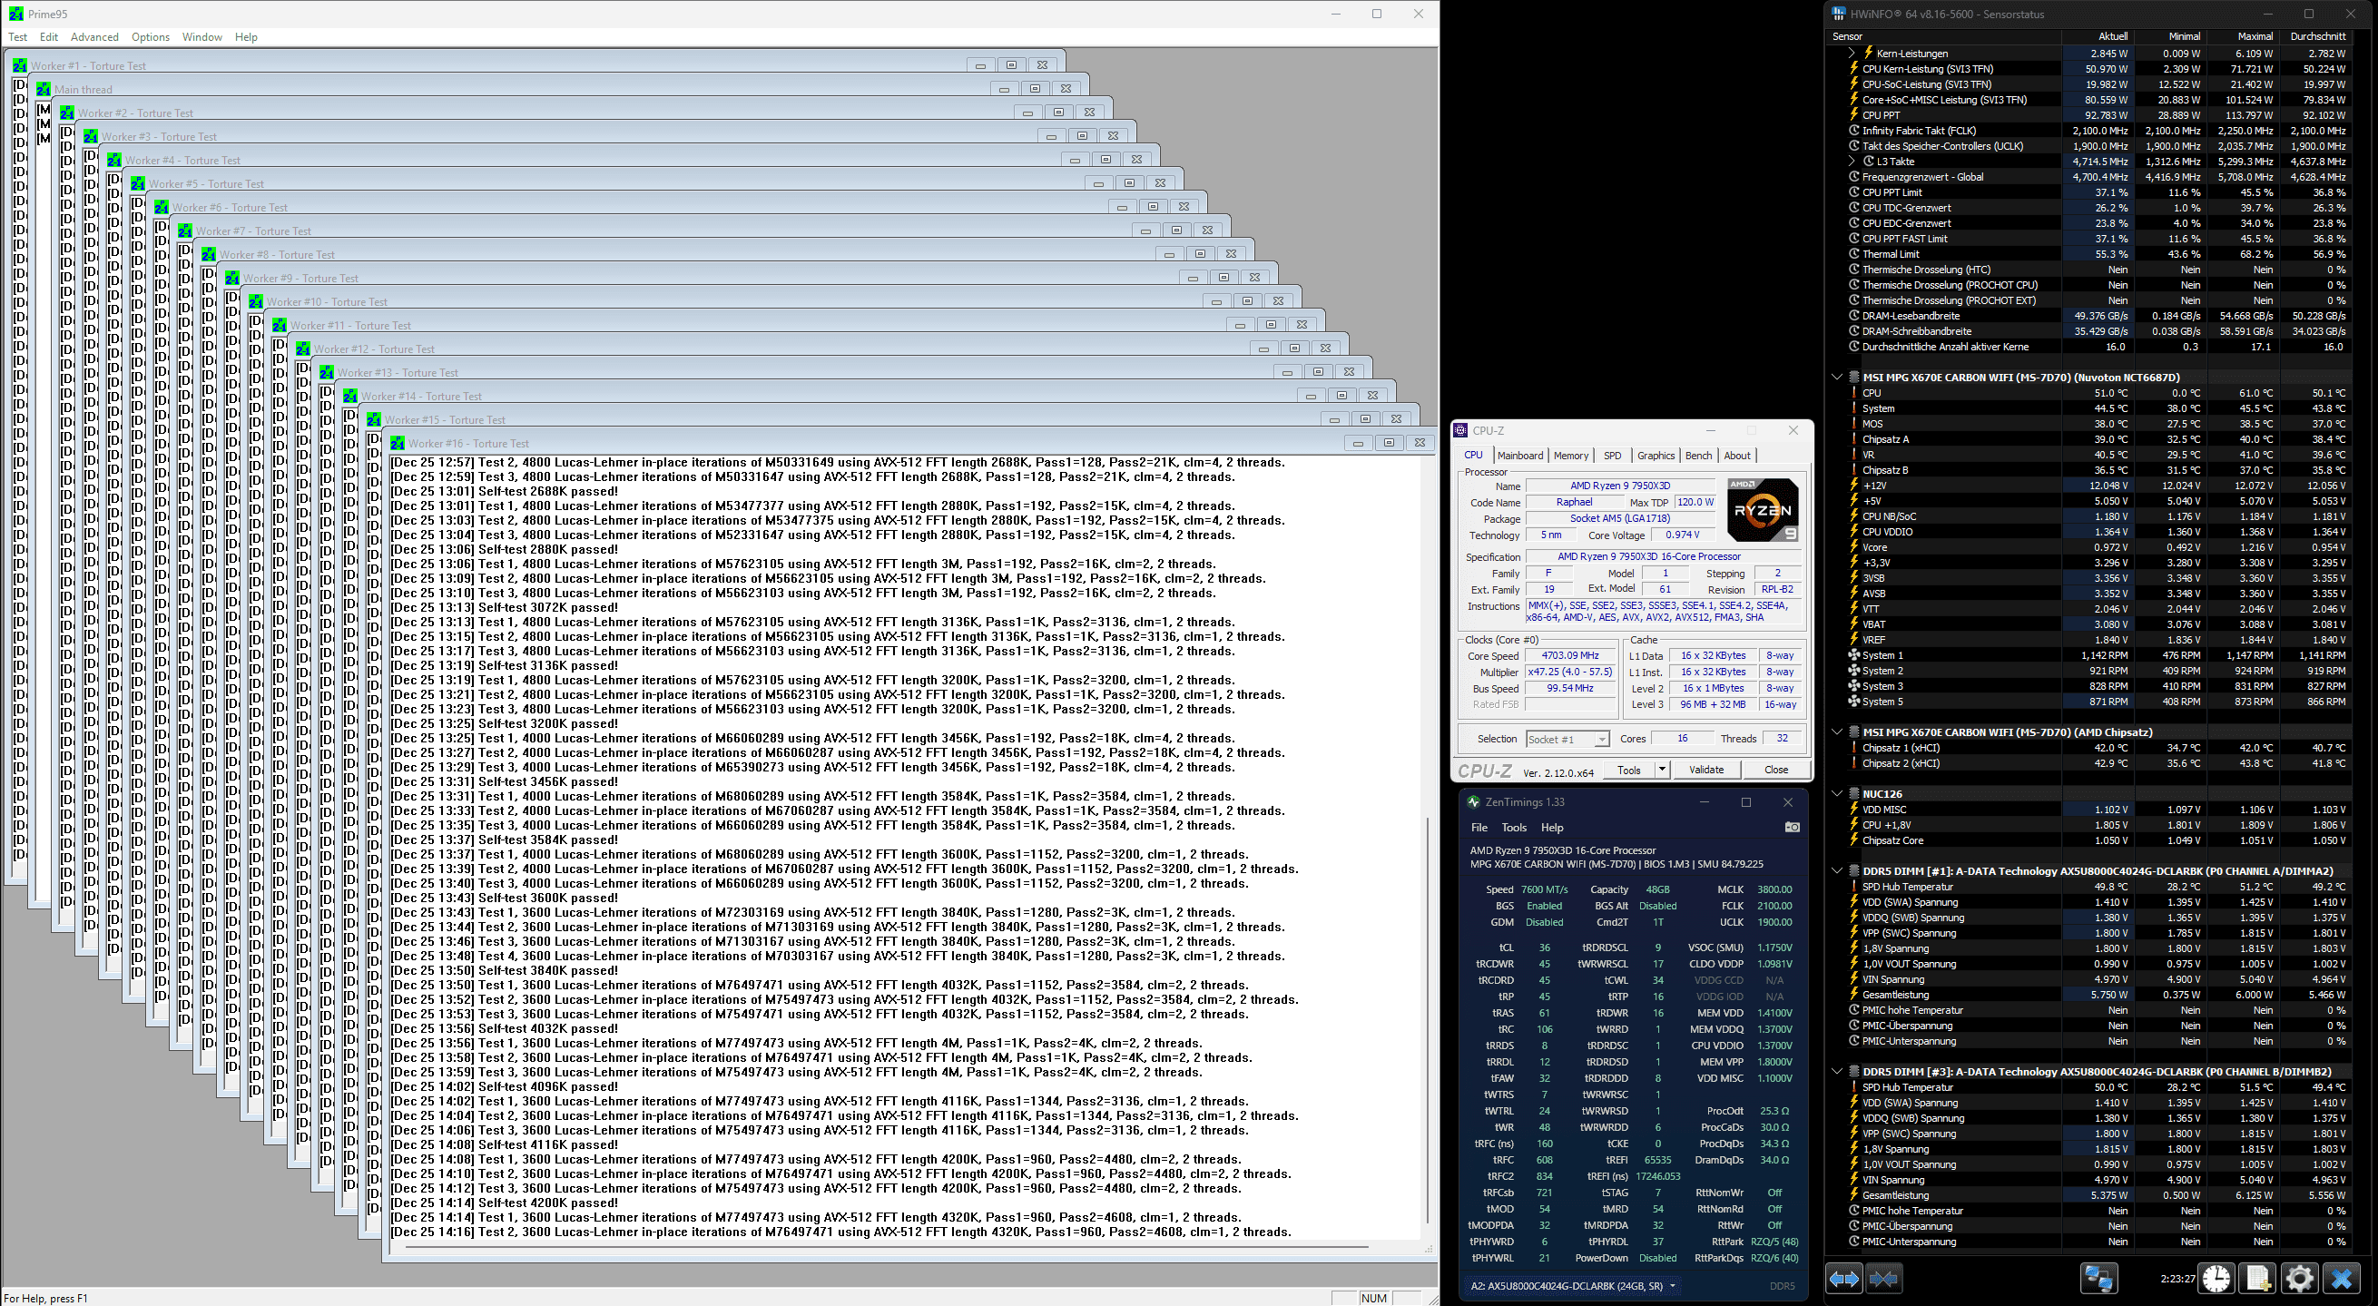This screenshot has height=1306, width=2378.
Task: Open the ZenTimings File menu
Action: pyautogui.click(x=1479, y=828)
